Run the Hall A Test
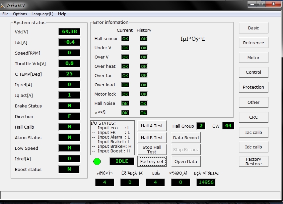This screenshot has width=283, height=204. pyautogui.click(x=152, y=126)
